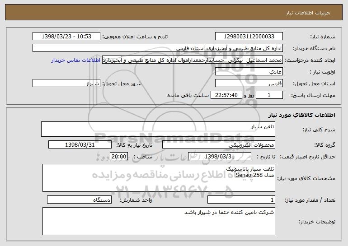Click the label شهر محل تحویل
The height and width of the screenshot is (246, 348).
(x=122, y=84)
